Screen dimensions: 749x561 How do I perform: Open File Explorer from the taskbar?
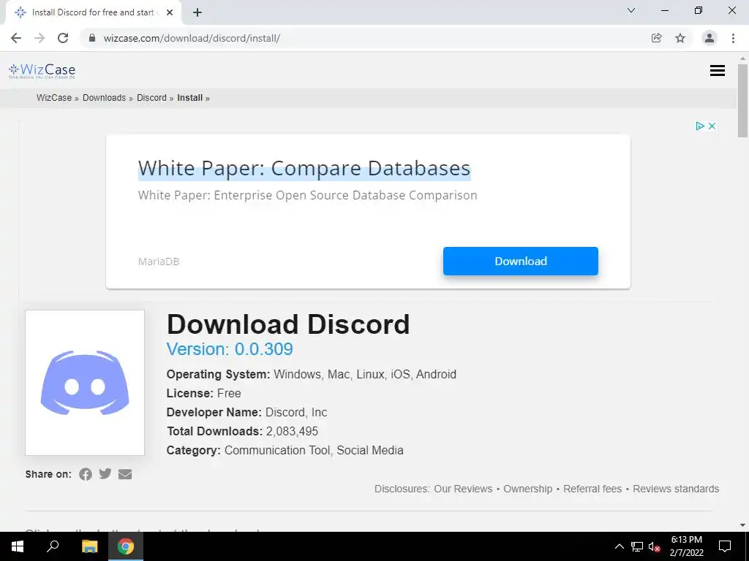click(x=89, y=546)
